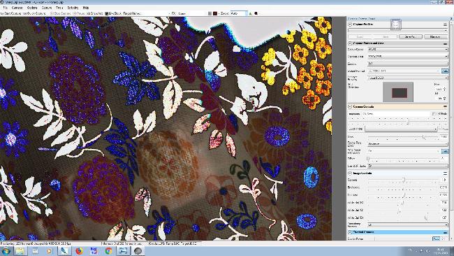The image size is (454, 256).
Task: Click Start Capture in the toolbar
Action: click(10, 13)
